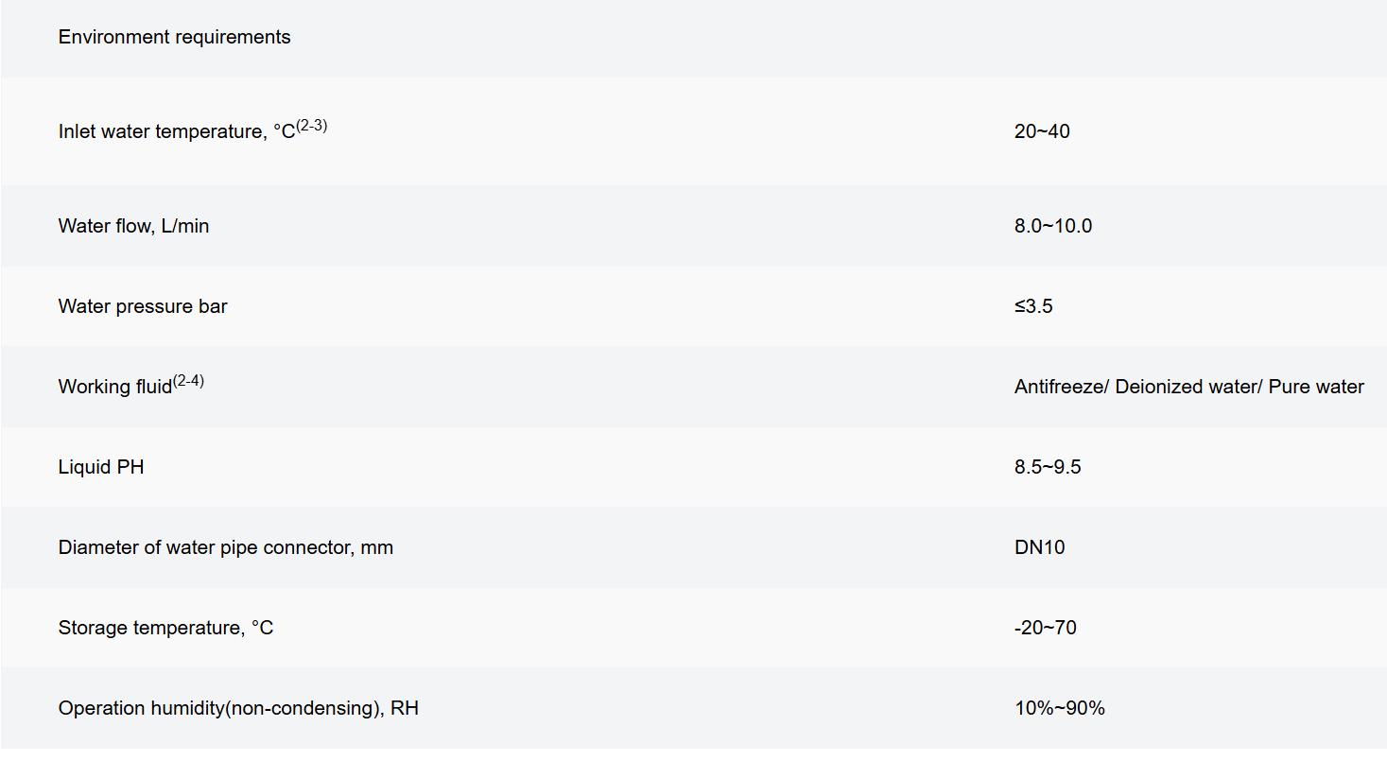Select the -20~70 storage temperature value
Image resolution: width=1387 pixels, height=761 pixels.
(1045, 628)
